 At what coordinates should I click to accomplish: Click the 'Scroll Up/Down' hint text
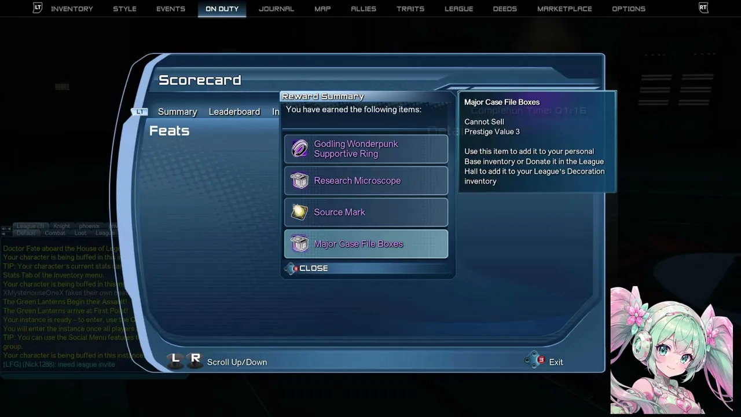pos(237,362)
